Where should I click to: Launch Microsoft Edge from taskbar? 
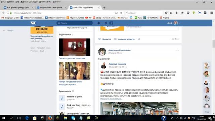27,118
